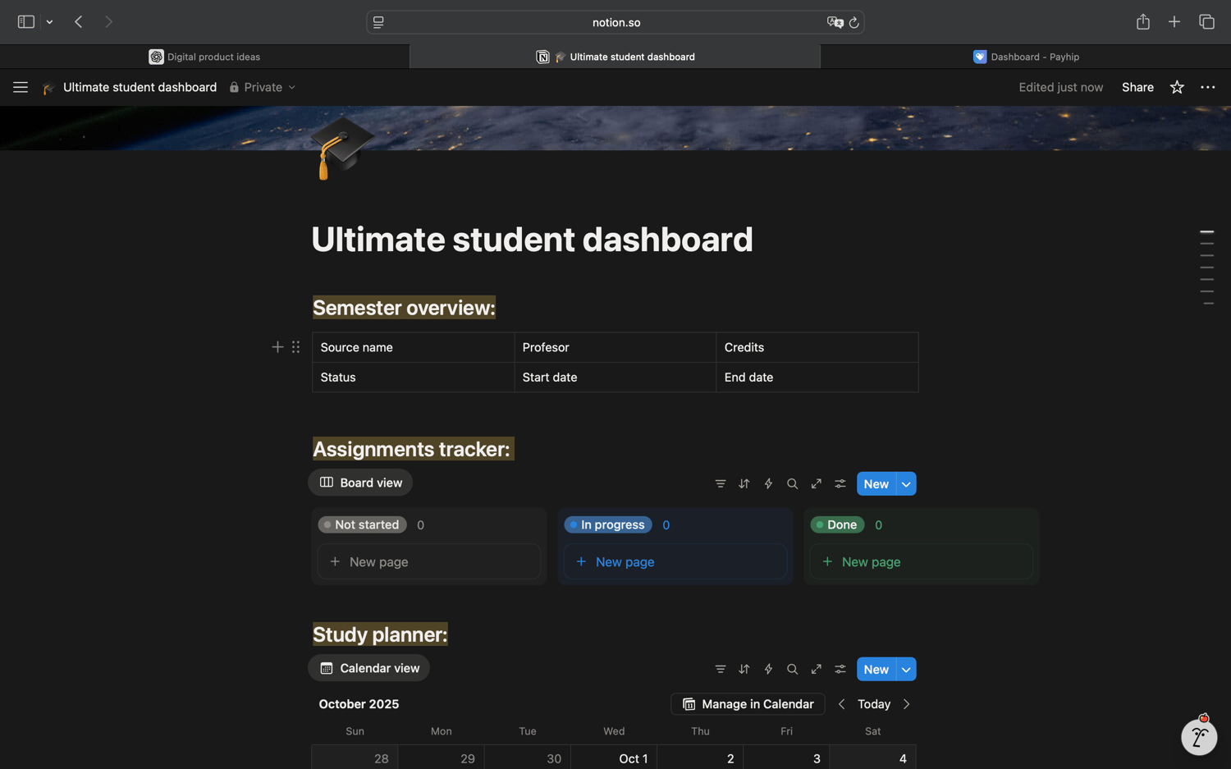Click the Profesor table cell

615,347
